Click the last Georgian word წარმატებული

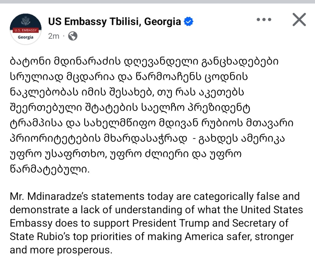(50, 170)
